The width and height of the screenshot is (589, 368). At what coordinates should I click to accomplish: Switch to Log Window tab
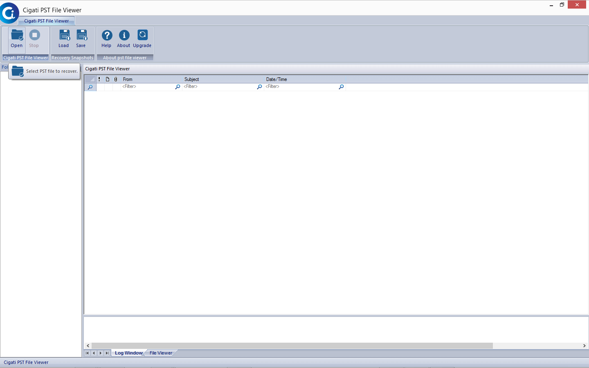tap(128, 353)
